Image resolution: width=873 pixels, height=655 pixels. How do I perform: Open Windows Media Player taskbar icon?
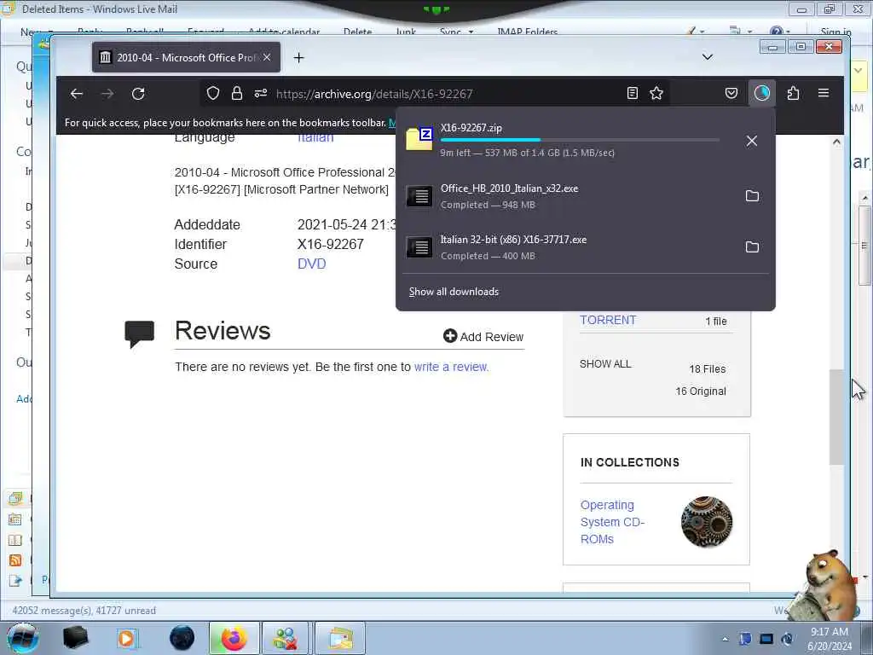pyautogui.click(x=126, y=638)
